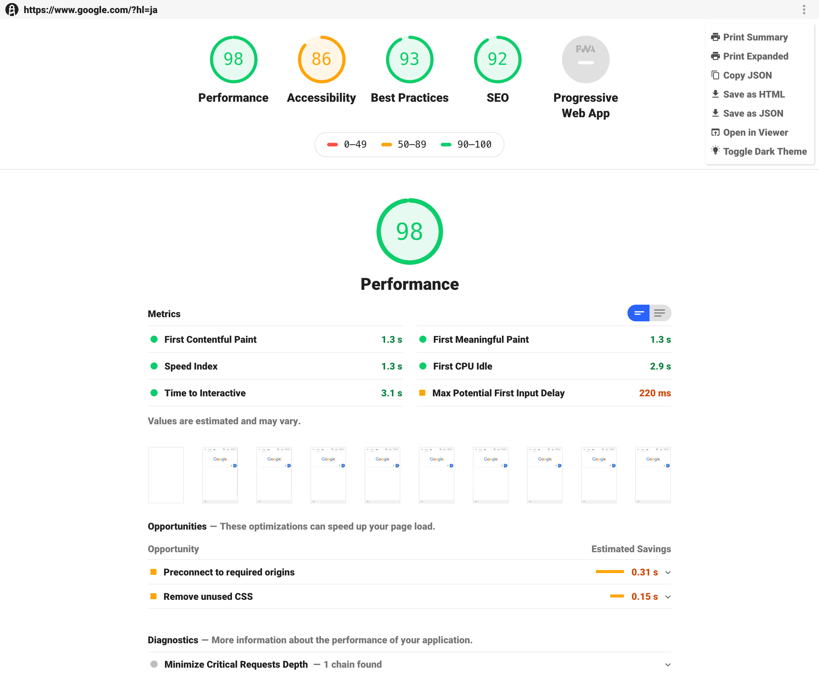Click the Best Practices gauge 93
The height and width of the screenshot is (676, 819).
409,60
